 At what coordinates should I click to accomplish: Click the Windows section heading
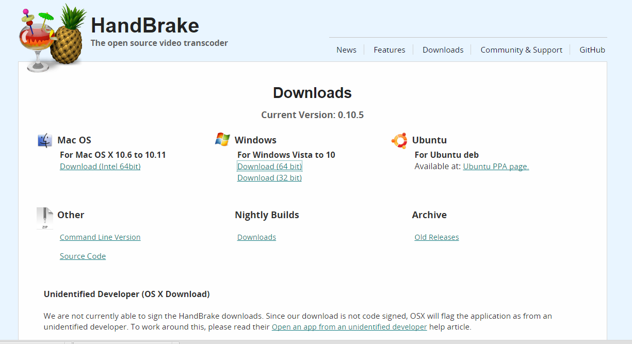click(x=255, y=140)
